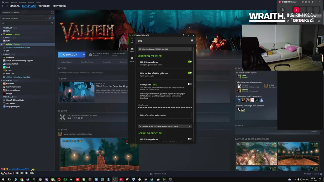Open Valheim Mağaza Sayfası tab
This screenshot has width=324, height=182.
[x=67, y=62]
